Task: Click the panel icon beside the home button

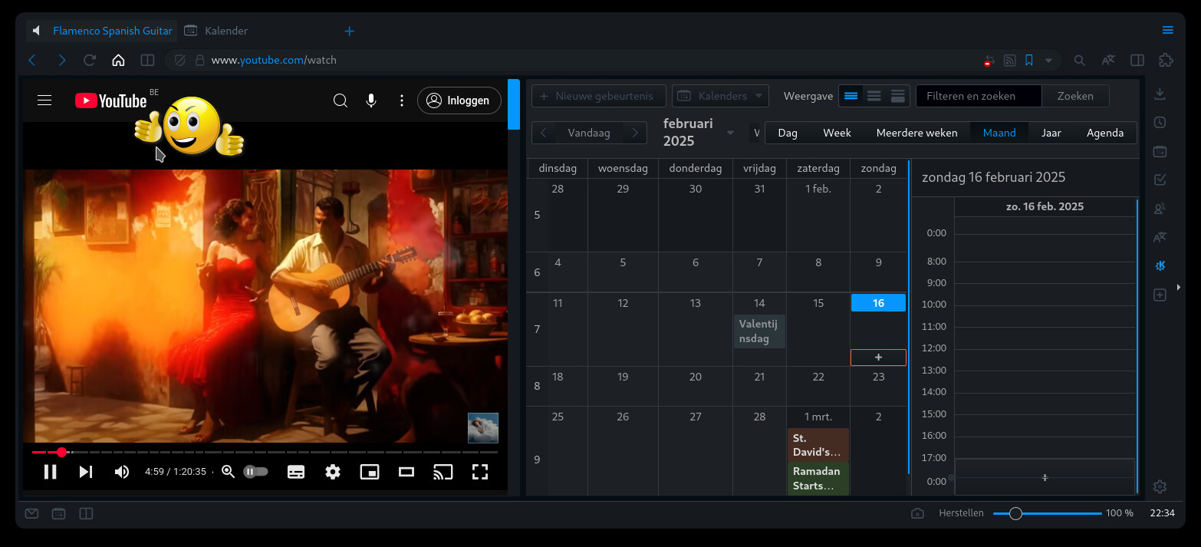Action: click(x=147, y=60)
